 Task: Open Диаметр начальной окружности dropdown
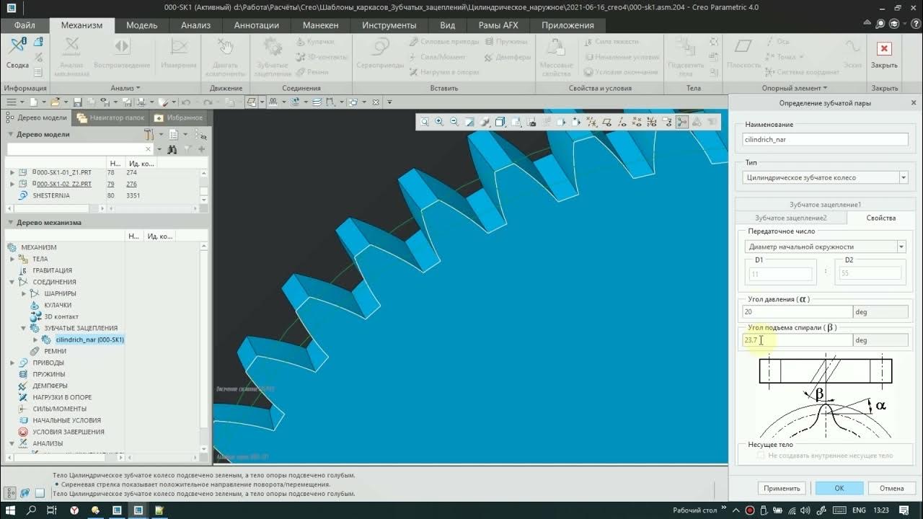901,247
